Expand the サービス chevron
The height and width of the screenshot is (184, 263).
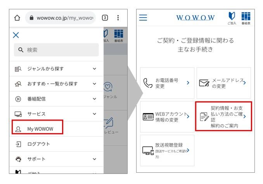point(94,114)
